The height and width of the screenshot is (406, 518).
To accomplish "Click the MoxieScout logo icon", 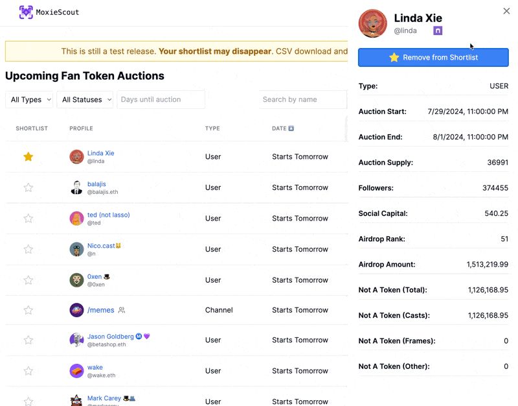I will (26, 12).
